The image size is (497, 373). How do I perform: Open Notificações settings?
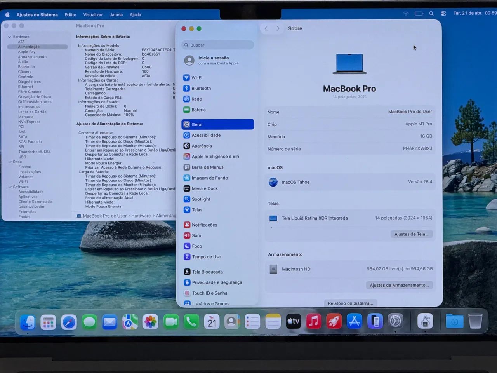(x=217, y=225)
